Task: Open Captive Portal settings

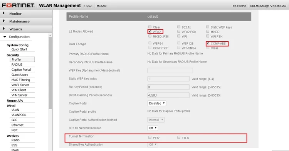Action: (21, 70)
